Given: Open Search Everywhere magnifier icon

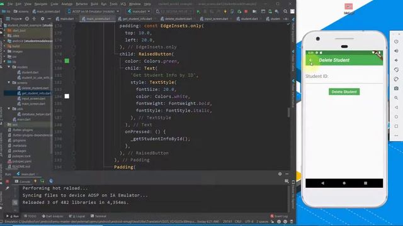Looking at the screenshot, I should 285,11.
